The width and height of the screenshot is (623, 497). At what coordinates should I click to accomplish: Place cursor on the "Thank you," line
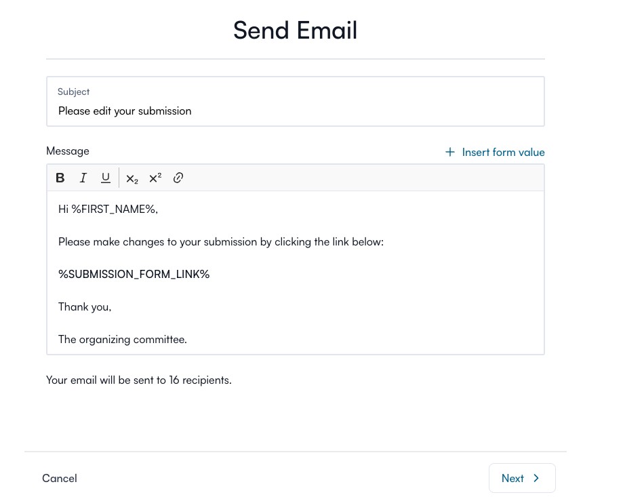(85, 306)
